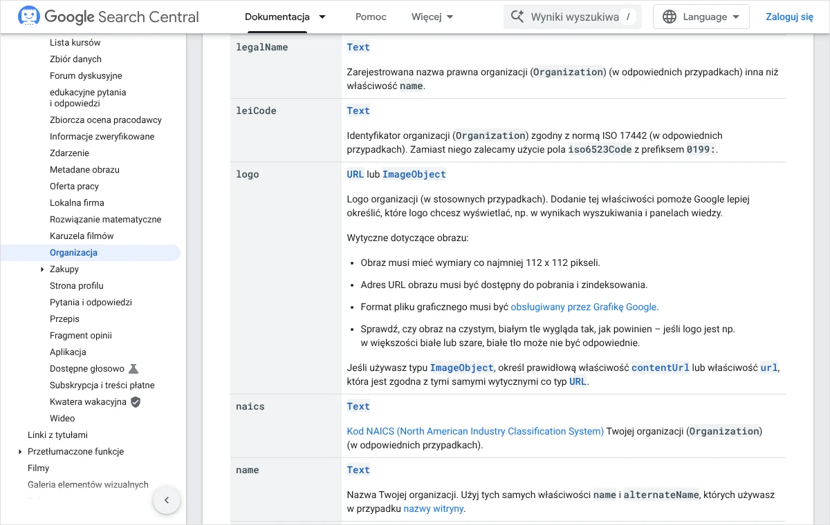Open obsługiwany przez Grafikę Google link

[x=584, y=307]
